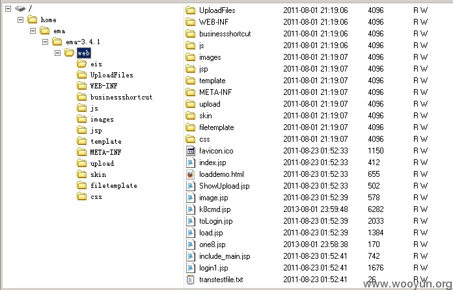Select upload folder in the tree
The height and width of the screenshot is (290, 453).
tap(102, 163)
